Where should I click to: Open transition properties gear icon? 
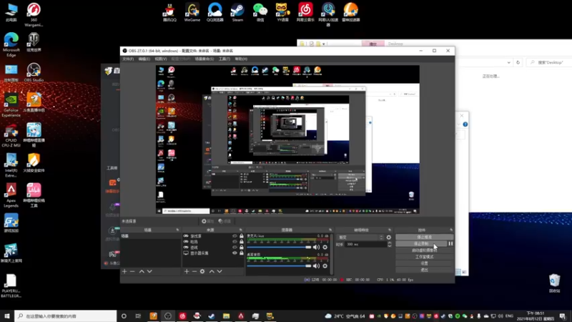389,238
